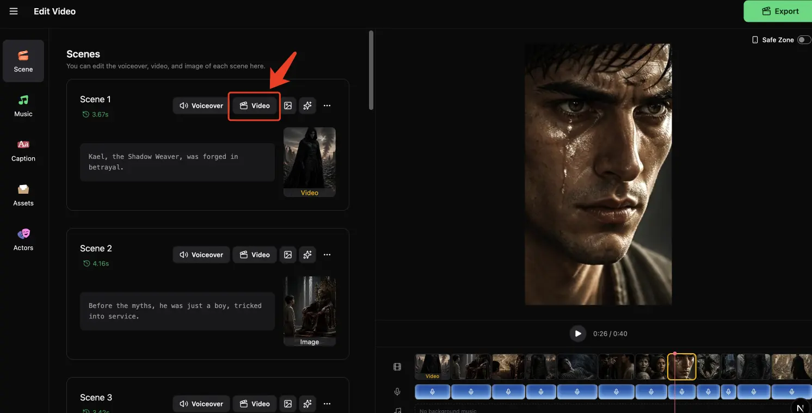Click the music note track icon

(x=397, y=410)
